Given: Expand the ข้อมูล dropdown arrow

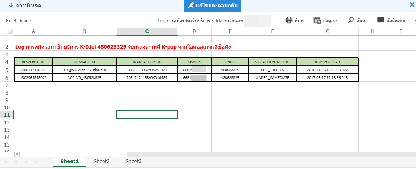Looking at the screenshot, I should tap(337, 21).
